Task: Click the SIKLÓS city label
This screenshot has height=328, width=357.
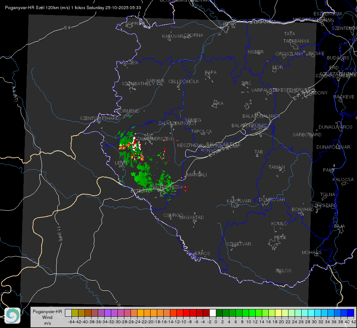Action: pyautogui.click(x=283, y=271)
